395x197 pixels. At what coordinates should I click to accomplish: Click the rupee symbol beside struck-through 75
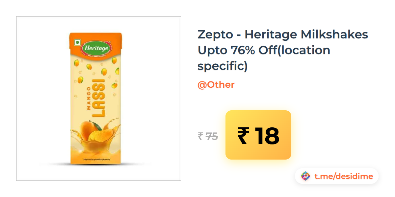pyautogui.click(x=200, y=136)
